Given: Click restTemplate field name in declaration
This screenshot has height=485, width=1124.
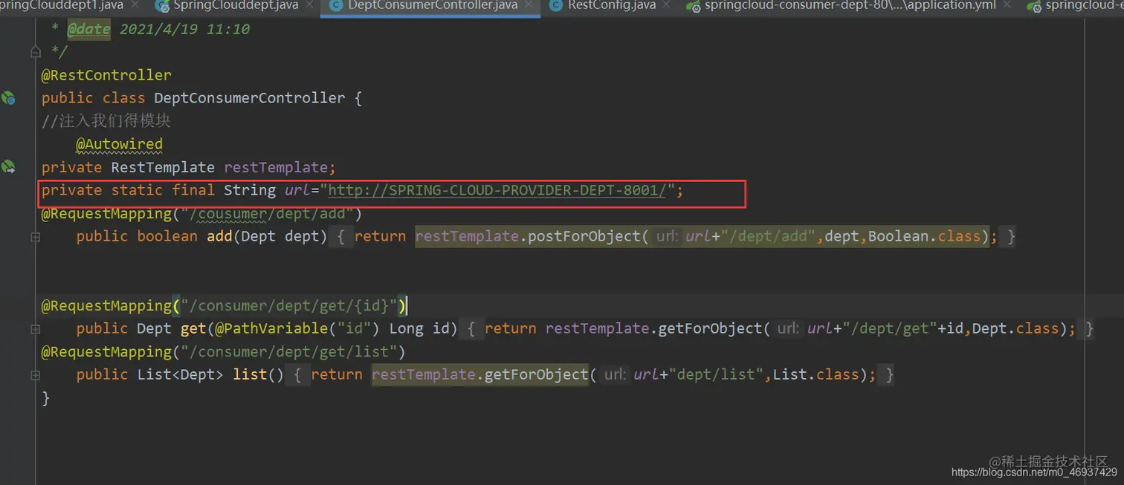Looking at the screenshot, I should point(276,167).
